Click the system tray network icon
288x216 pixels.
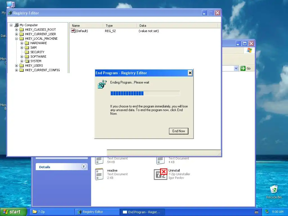267,212
